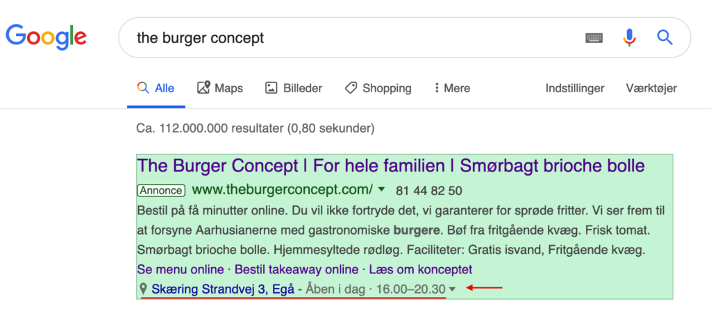Open Indstillinger settings menu
711x313 pixels.
(574, 88)
